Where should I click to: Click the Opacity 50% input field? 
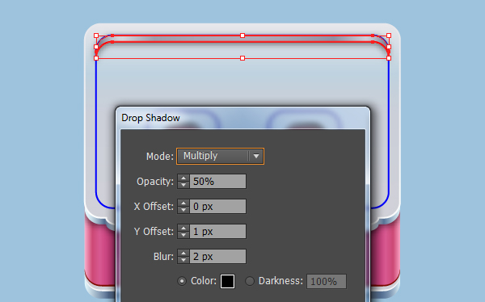click(217, 182)
